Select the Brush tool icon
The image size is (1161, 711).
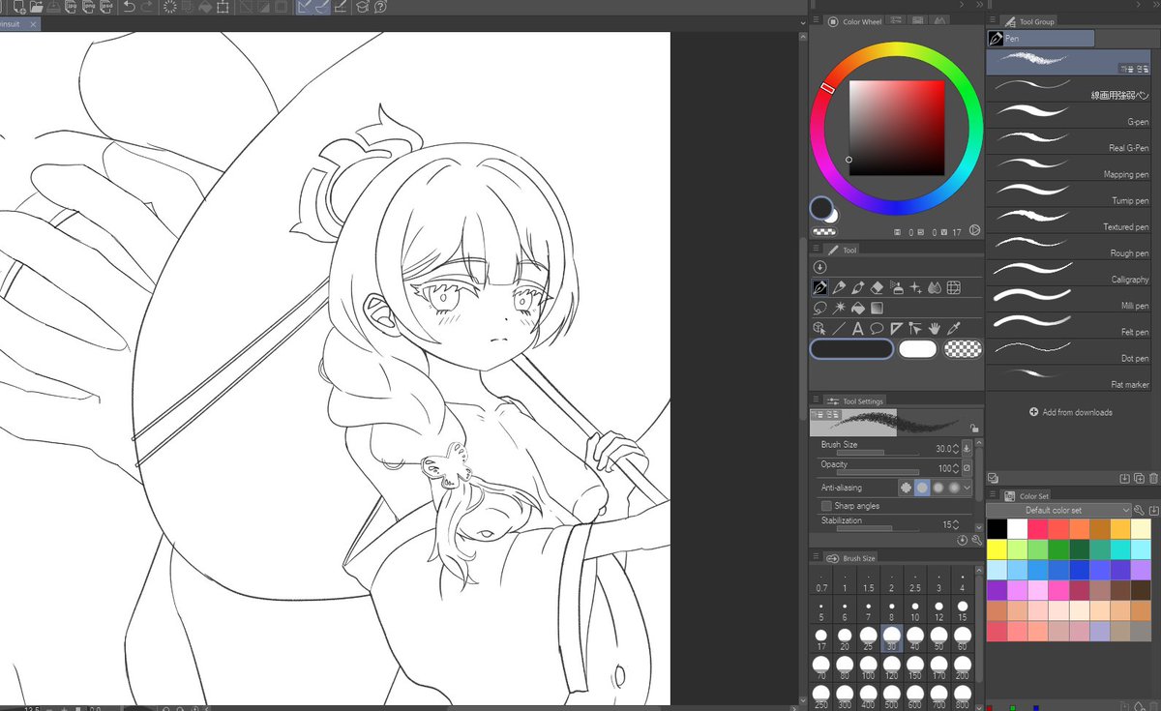pyautogui.click(x=858, y=287)
